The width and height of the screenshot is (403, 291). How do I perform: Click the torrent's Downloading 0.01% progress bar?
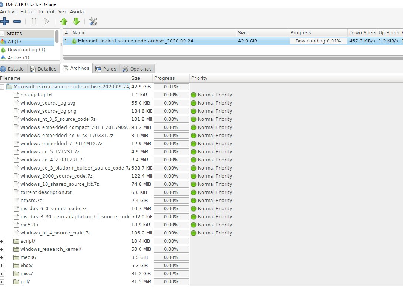pyautogui.click(x=318, y=41)
